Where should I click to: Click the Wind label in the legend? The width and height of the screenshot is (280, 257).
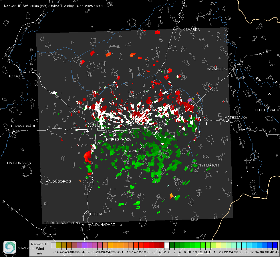click(x=40, y=249)
